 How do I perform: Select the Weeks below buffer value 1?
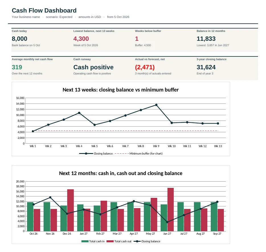(x=137, y=39)
